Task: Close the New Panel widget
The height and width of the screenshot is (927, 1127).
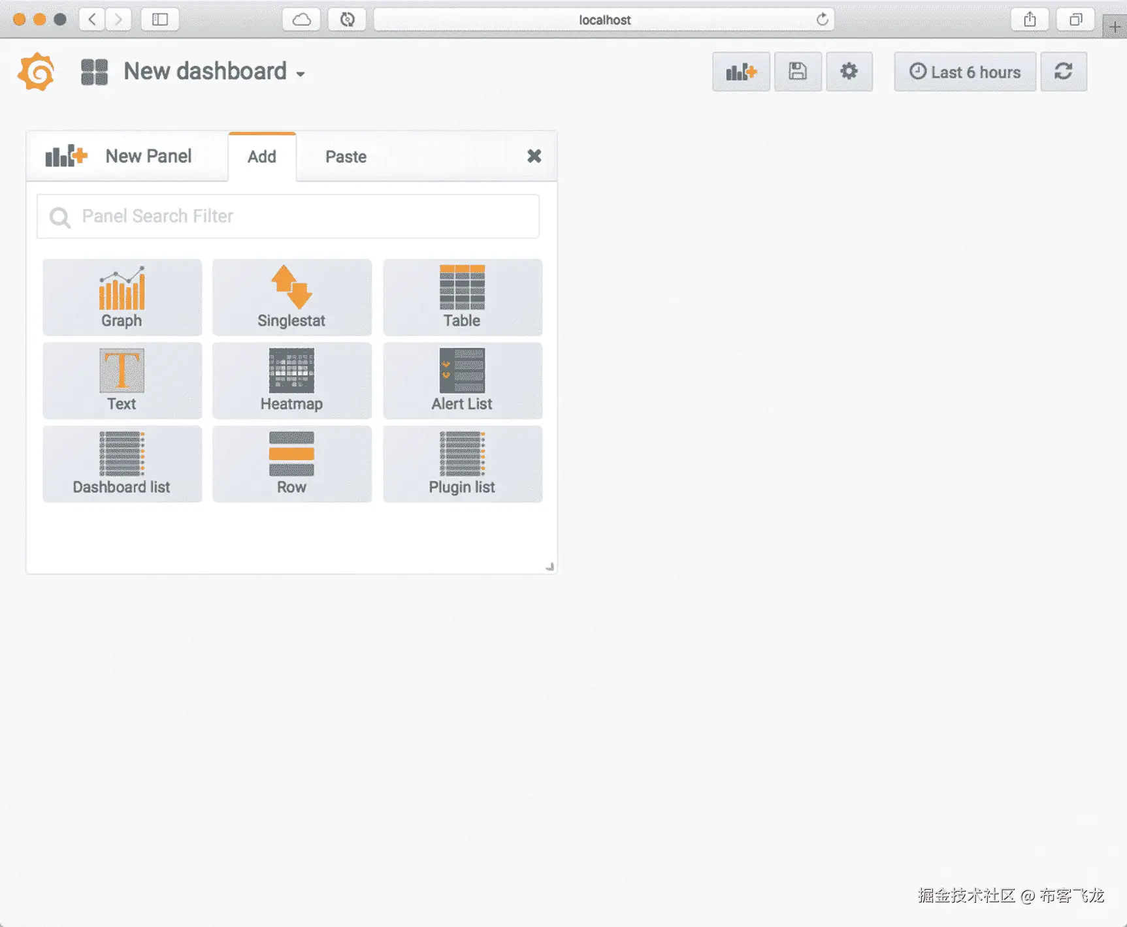Action: [x=534, y=156]
